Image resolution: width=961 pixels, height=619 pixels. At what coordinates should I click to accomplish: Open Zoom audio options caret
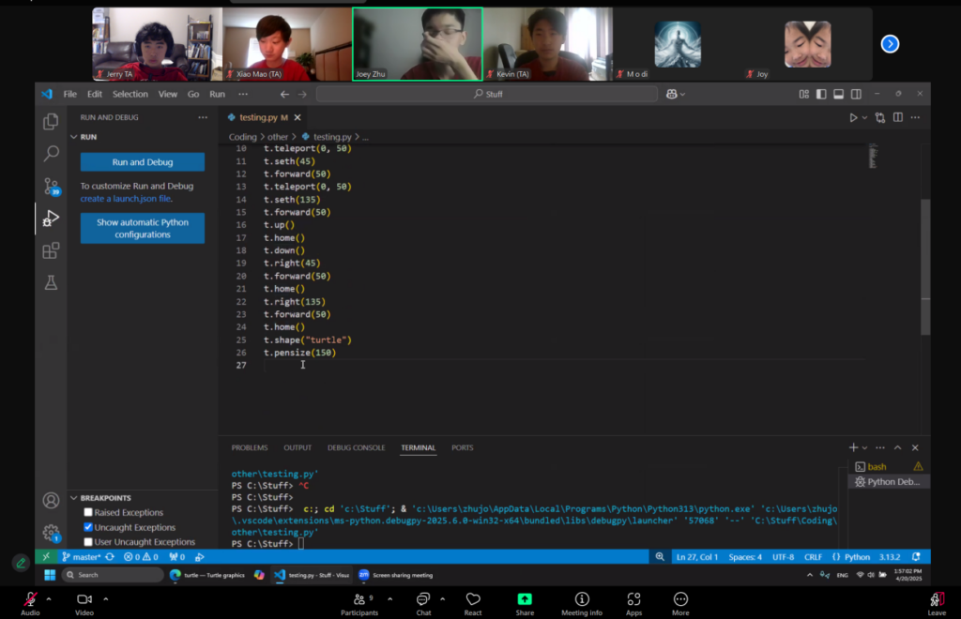pos(49,598)
